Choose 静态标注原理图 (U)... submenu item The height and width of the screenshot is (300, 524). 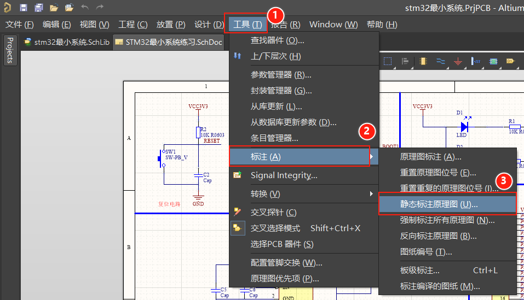pyautogui.click(x=448, y=204)
